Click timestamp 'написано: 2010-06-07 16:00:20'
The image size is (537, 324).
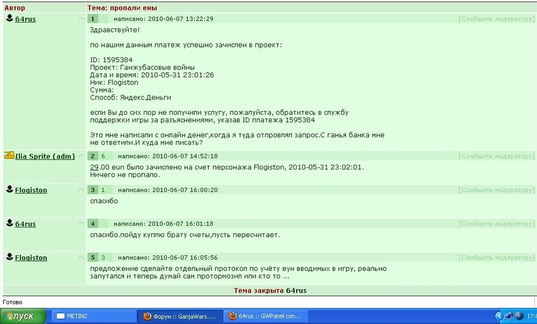[168, 190]
